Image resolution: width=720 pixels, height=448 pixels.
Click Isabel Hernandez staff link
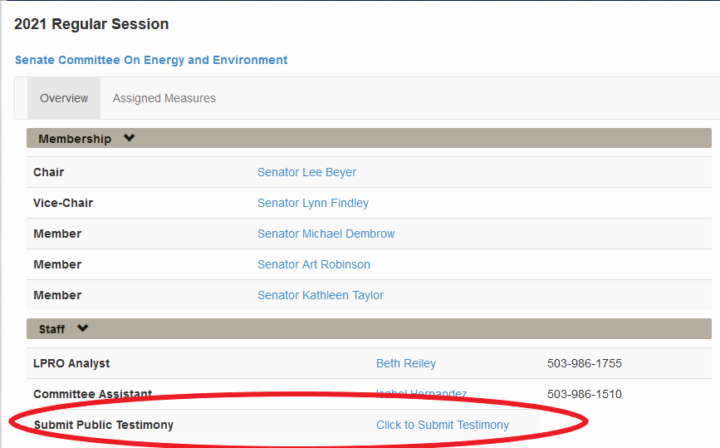pos(421,394)
